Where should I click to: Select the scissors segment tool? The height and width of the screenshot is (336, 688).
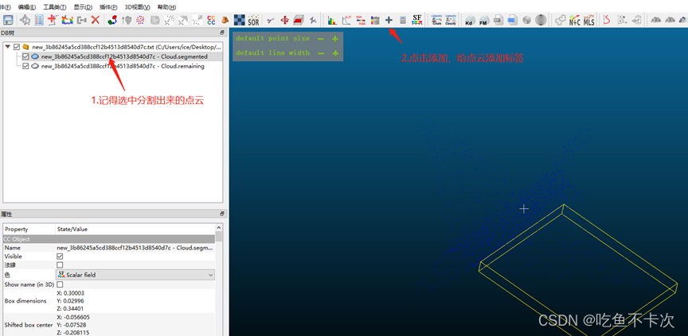tap(271, 20)
